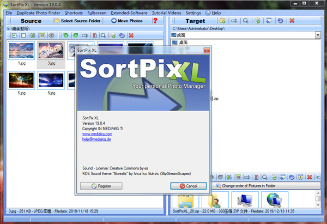Click target path C:\Users\Administrator\Desktop\
The width and height of the screenshot is (327, 224).
pyautogui.click(x=198, y=28)
